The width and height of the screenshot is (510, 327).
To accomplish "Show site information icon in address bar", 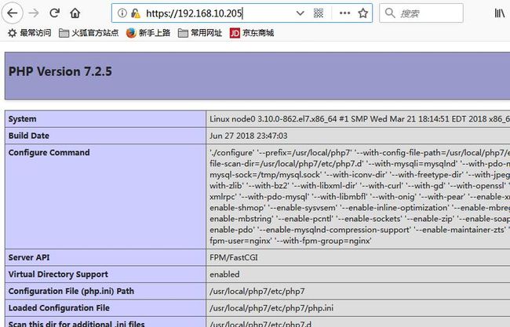I will pyautogui.click(x=122, y=13).
